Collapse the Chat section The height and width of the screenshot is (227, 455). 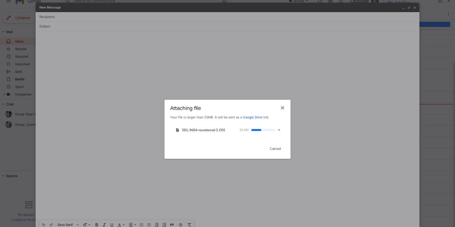[3, 104]
